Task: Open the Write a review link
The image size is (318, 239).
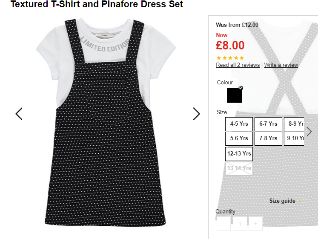Action: coord(281,65)
